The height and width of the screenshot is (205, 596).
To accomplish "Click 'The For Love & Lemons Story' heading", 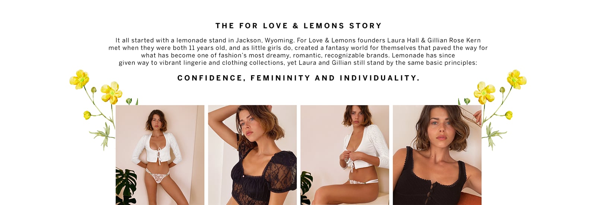I will [x=299, y=26].
